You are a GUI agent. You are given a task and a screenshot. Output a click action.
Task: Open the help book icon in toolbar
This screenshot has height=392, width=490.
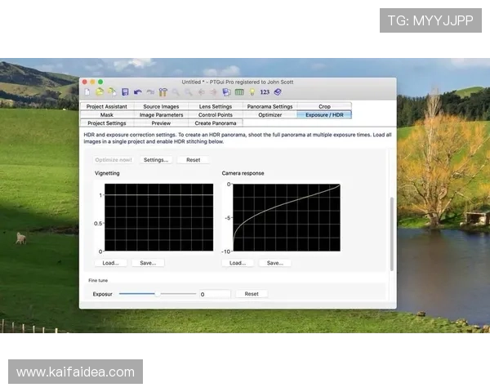click(278, 92)
